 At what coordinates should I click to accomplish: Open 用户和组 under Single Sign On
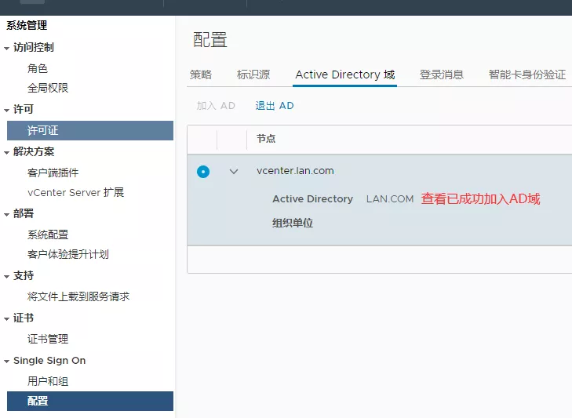click(x=48, y=381)
